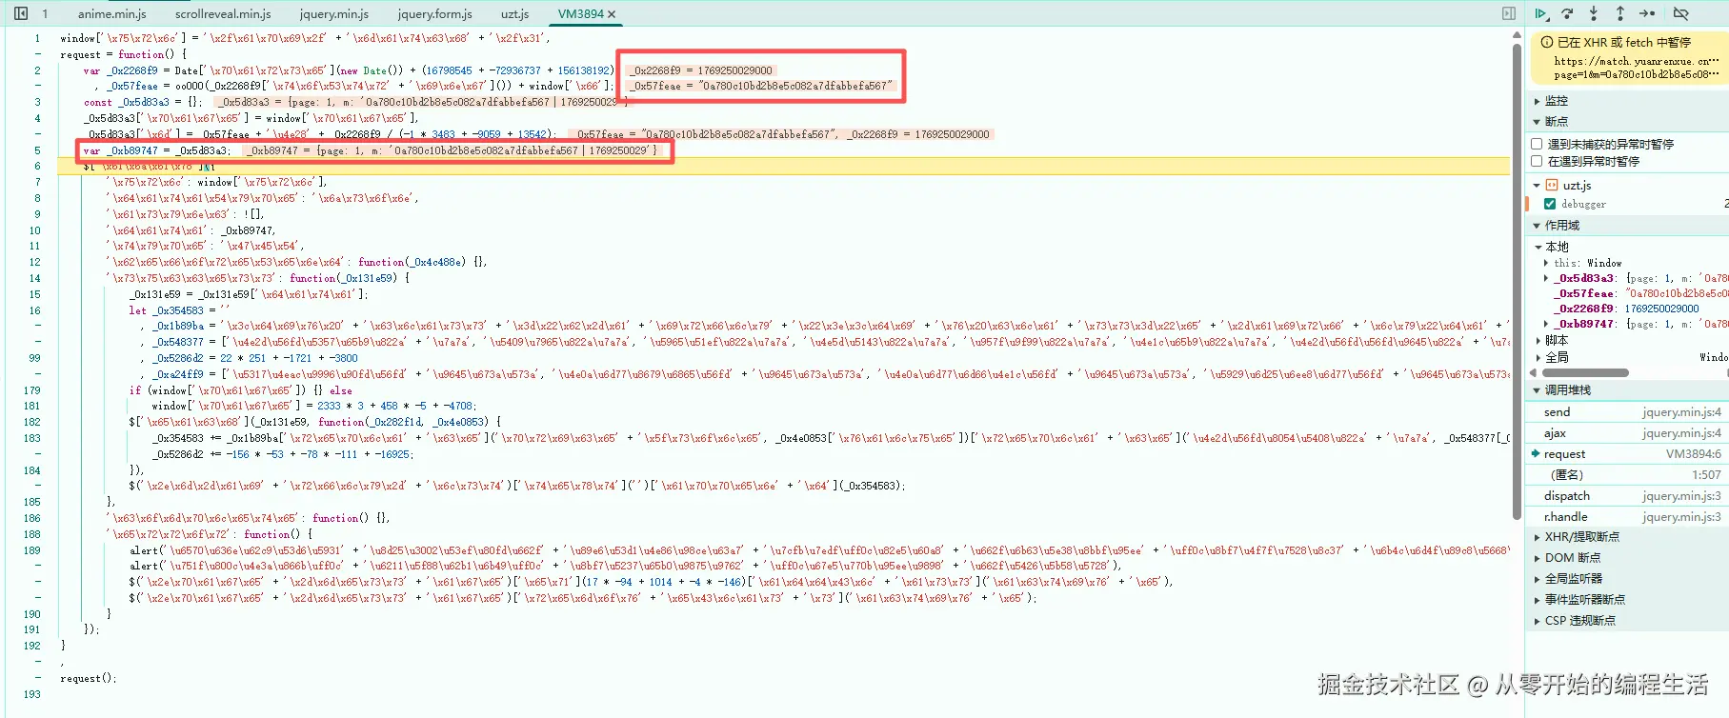1729x718 pixels.
Task: Click the _0x57feae scope variable value
Action: 1677,293
